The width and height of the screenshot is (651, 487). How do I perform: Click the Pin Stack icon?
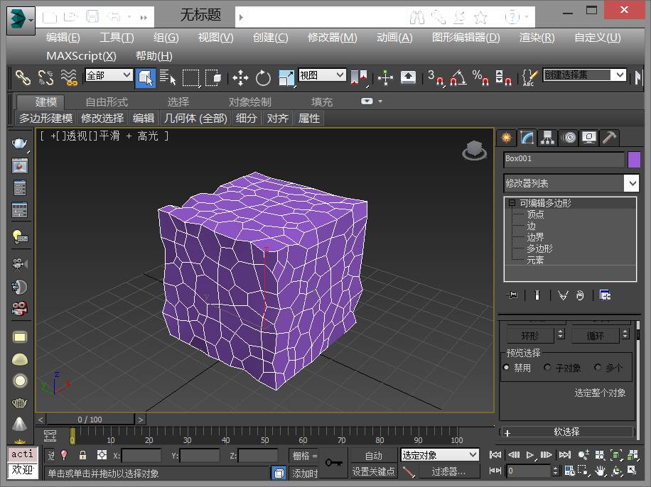click(512, 295)
